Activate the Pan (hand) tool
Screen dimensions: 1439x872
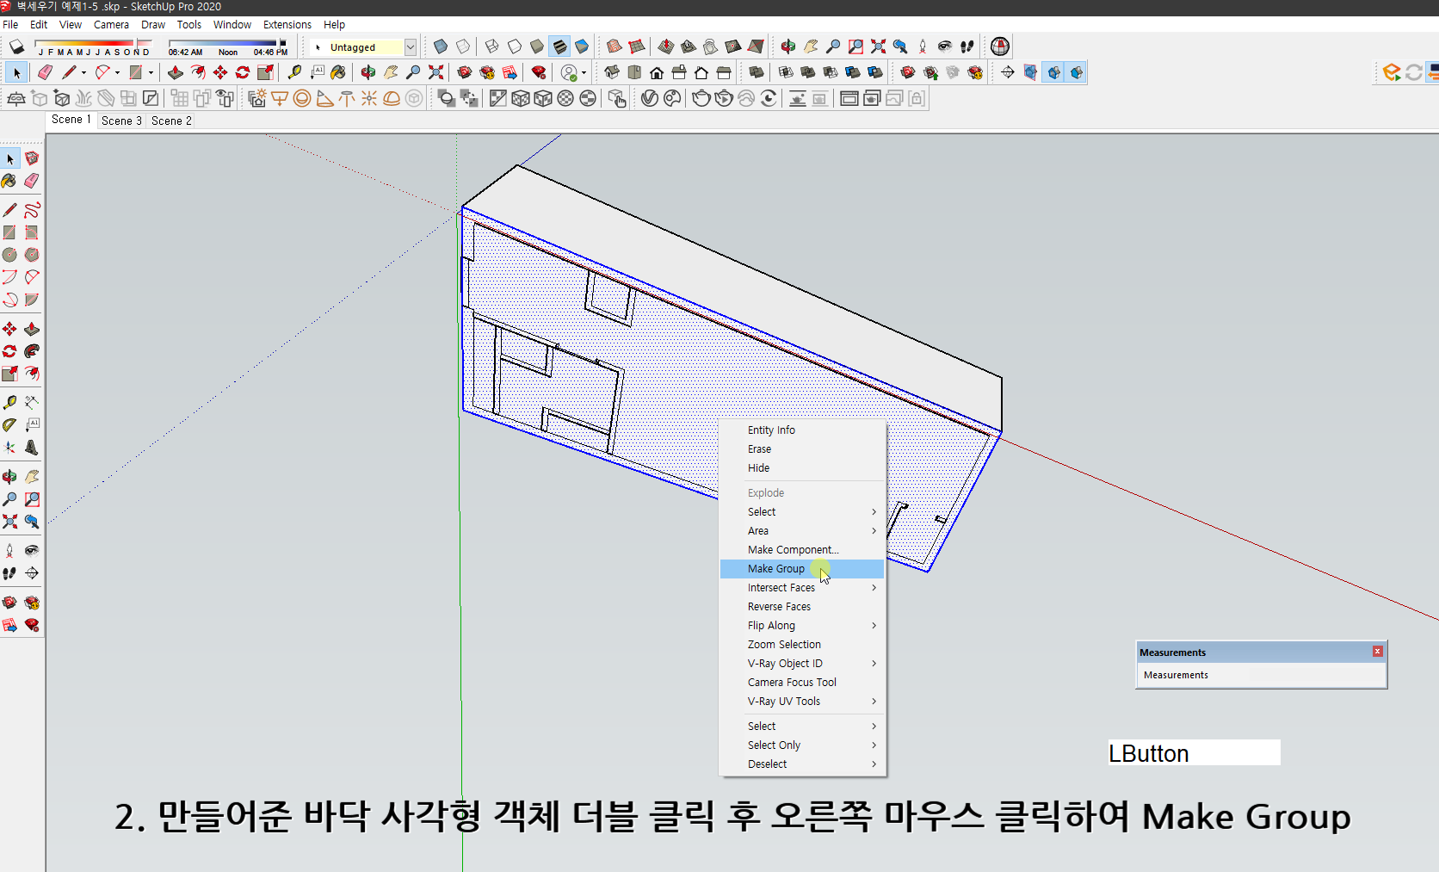point(32,475)
